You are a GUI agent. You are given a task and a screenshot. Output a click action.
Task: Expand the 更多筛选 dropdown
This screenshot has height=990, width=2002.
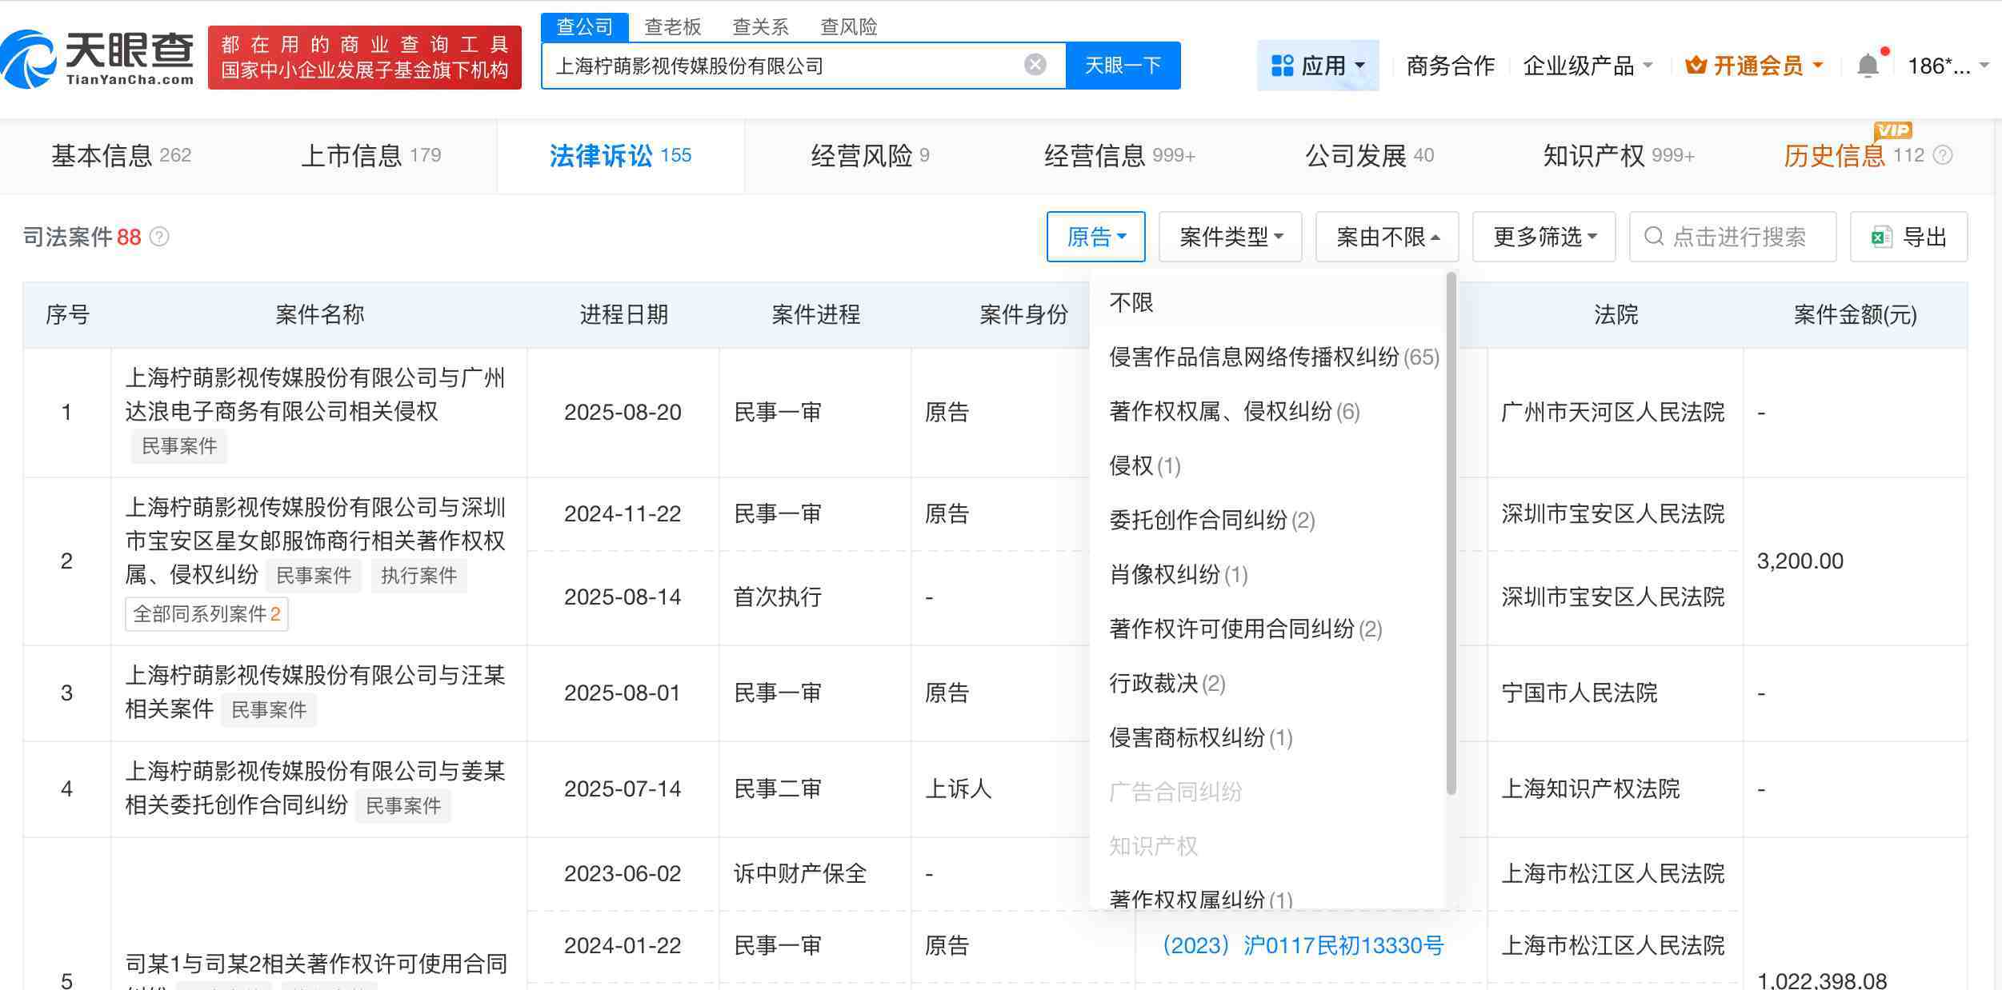tap(1544, 237)
